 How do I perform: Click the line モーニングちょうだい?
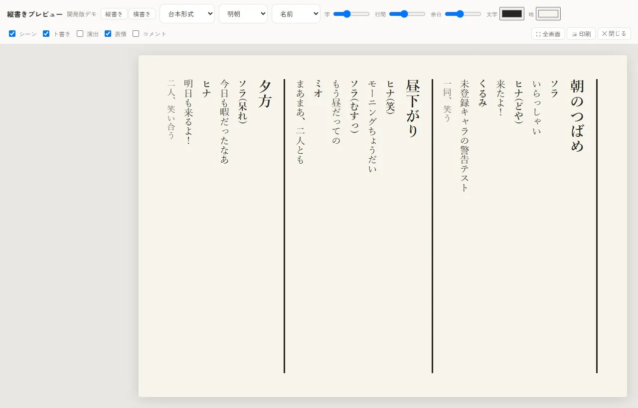point(372,126)
